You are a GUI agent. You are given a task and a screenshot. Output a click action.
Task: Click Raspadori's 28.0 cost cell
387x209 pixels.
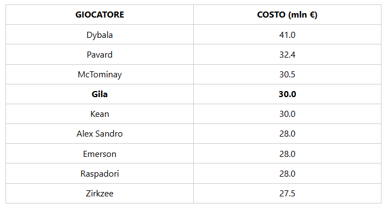point(287,173)
